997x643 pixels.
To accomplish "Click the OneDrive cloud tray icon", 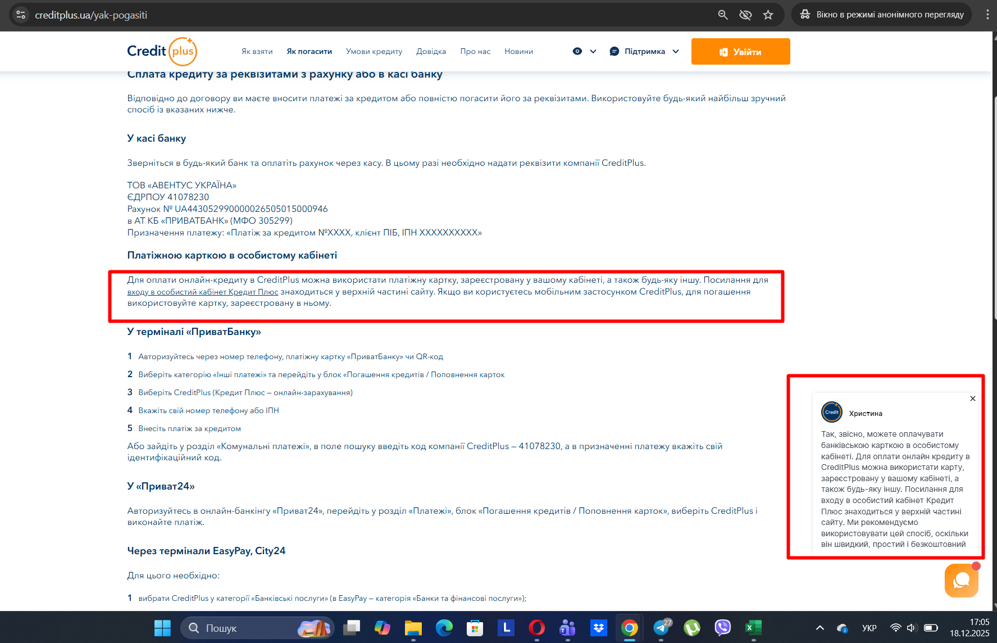I will point(842,628).
